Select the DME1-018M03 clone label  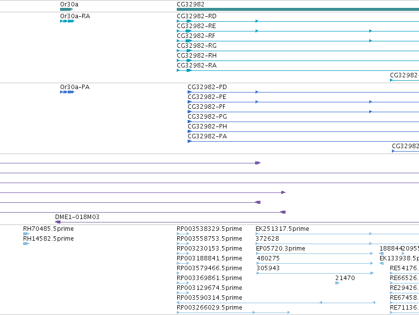[x=77, y=217]
